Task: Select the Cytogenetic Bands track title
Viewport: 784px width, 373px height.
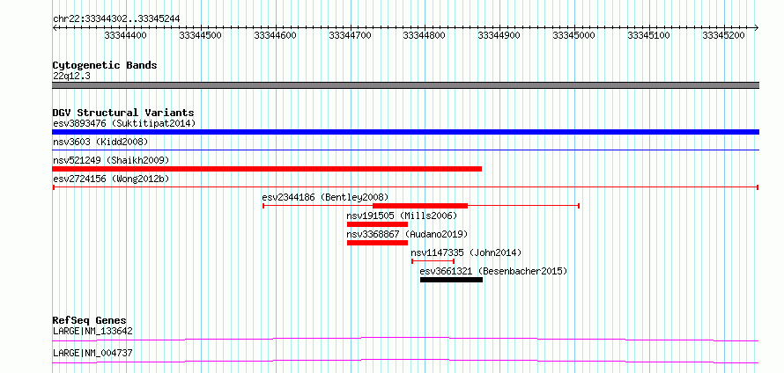Action: tap(105, 65)
